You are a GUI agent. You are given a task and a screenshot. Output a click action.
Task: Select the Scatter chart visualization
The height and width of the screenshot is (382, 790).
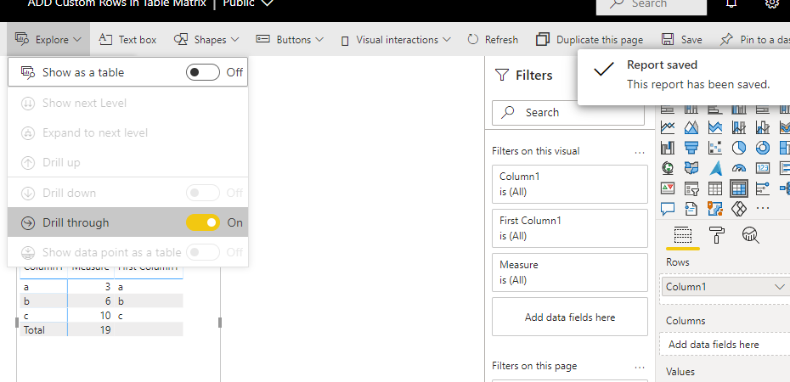pos(715,148)
